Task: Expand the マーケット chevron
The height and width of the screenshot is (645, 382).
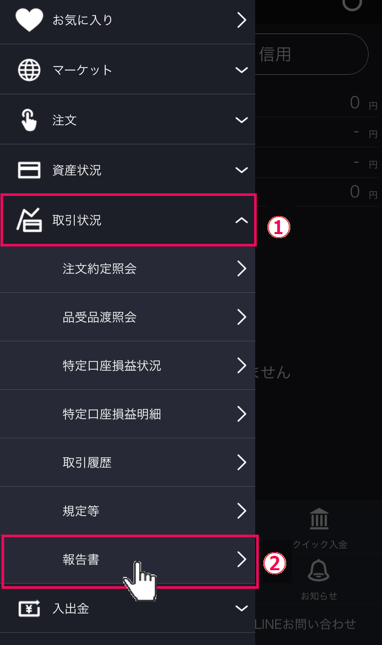Action: [242, 70]
